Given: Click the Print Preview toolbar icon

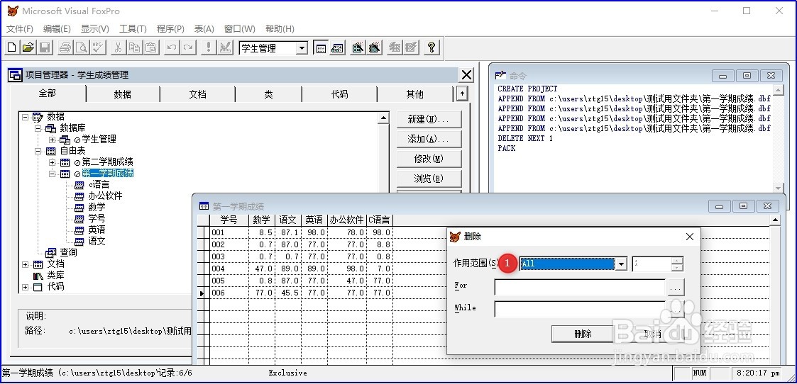Looking at the screenshot, I should click(x=82, y=47).
